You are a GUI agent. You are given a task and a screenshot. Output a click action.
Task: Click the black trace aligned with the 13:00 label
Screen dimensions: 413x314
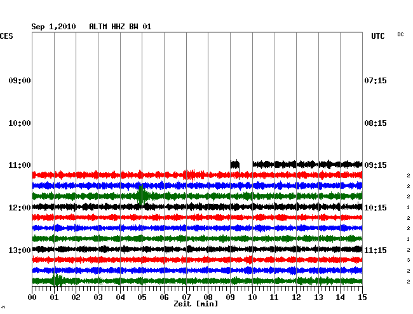197,249
